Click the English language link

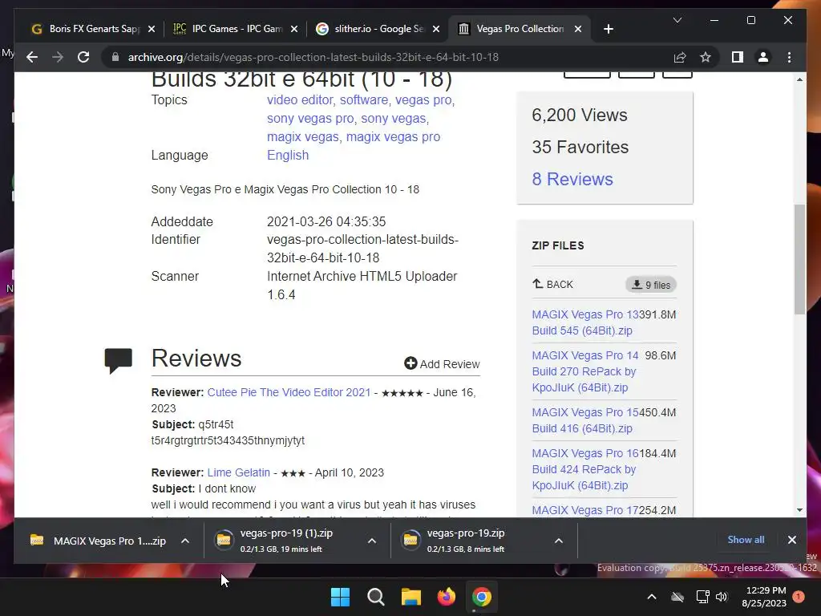pos(288,155)
